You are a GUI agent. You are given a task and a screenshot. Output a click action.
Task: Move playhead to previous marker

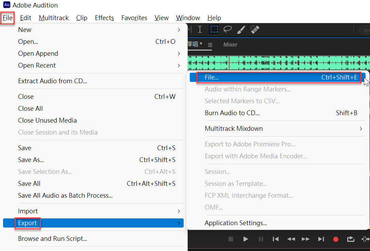pos(275,239)
